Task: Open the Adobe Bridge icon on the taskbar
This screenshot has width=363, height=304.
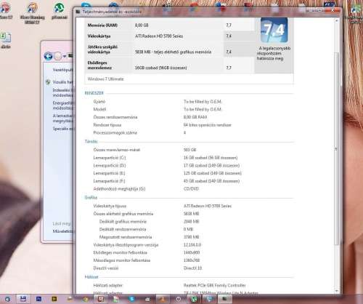Action: click(54, 299)
